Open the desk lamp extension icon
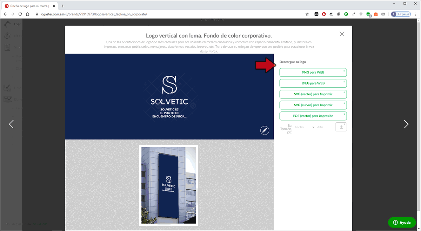The width and height of the screenshot is (421, 231). (331, 14)
